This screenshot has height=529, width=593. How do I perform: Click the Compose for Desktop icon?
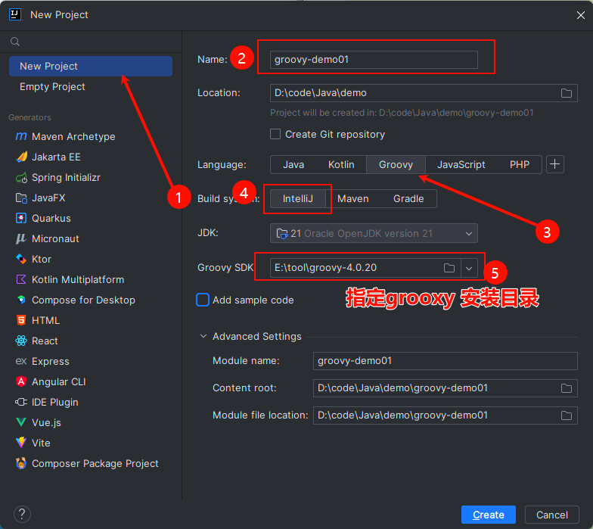21,300
